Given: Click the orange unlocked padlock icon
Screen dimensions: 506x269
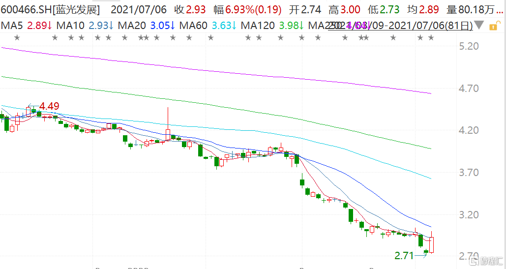Looking at the screenshot, I should click(x=494, y=26).
